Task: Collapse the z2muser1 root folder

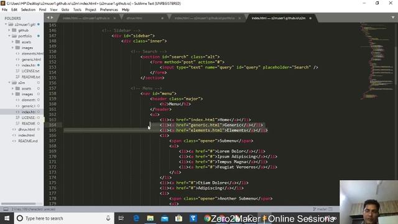Action: pos(6,24)
